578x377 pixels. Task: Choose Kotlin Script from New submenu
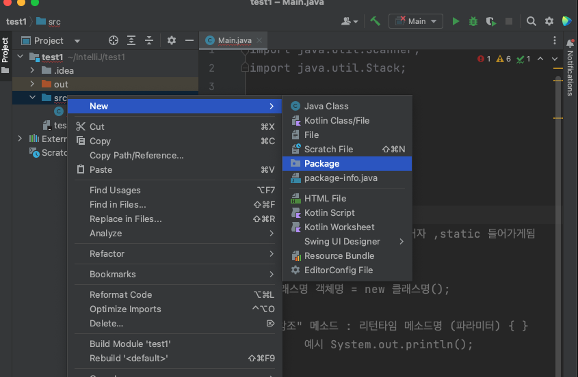tap(347, 213)
